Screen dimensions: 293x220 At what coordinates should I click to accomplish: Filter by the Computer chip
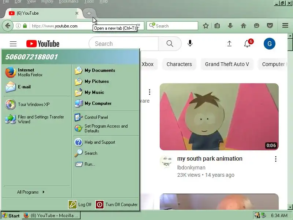coord(273,65)
